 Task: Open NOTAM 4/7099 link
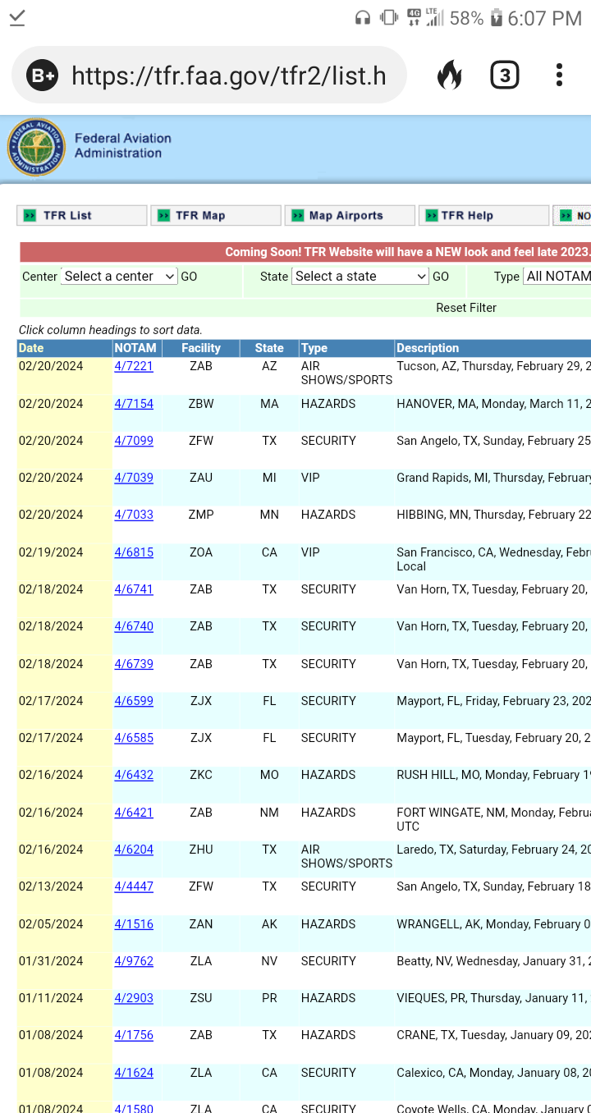coord(134,441)
